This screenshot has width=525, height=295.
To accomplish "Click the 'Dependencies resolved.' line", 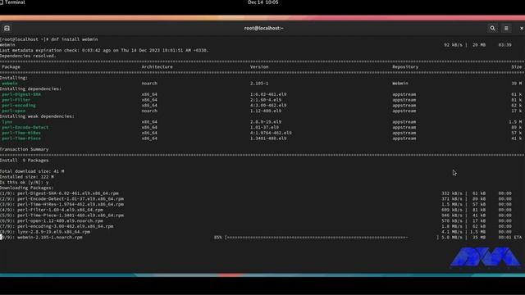I will [28, 56].
